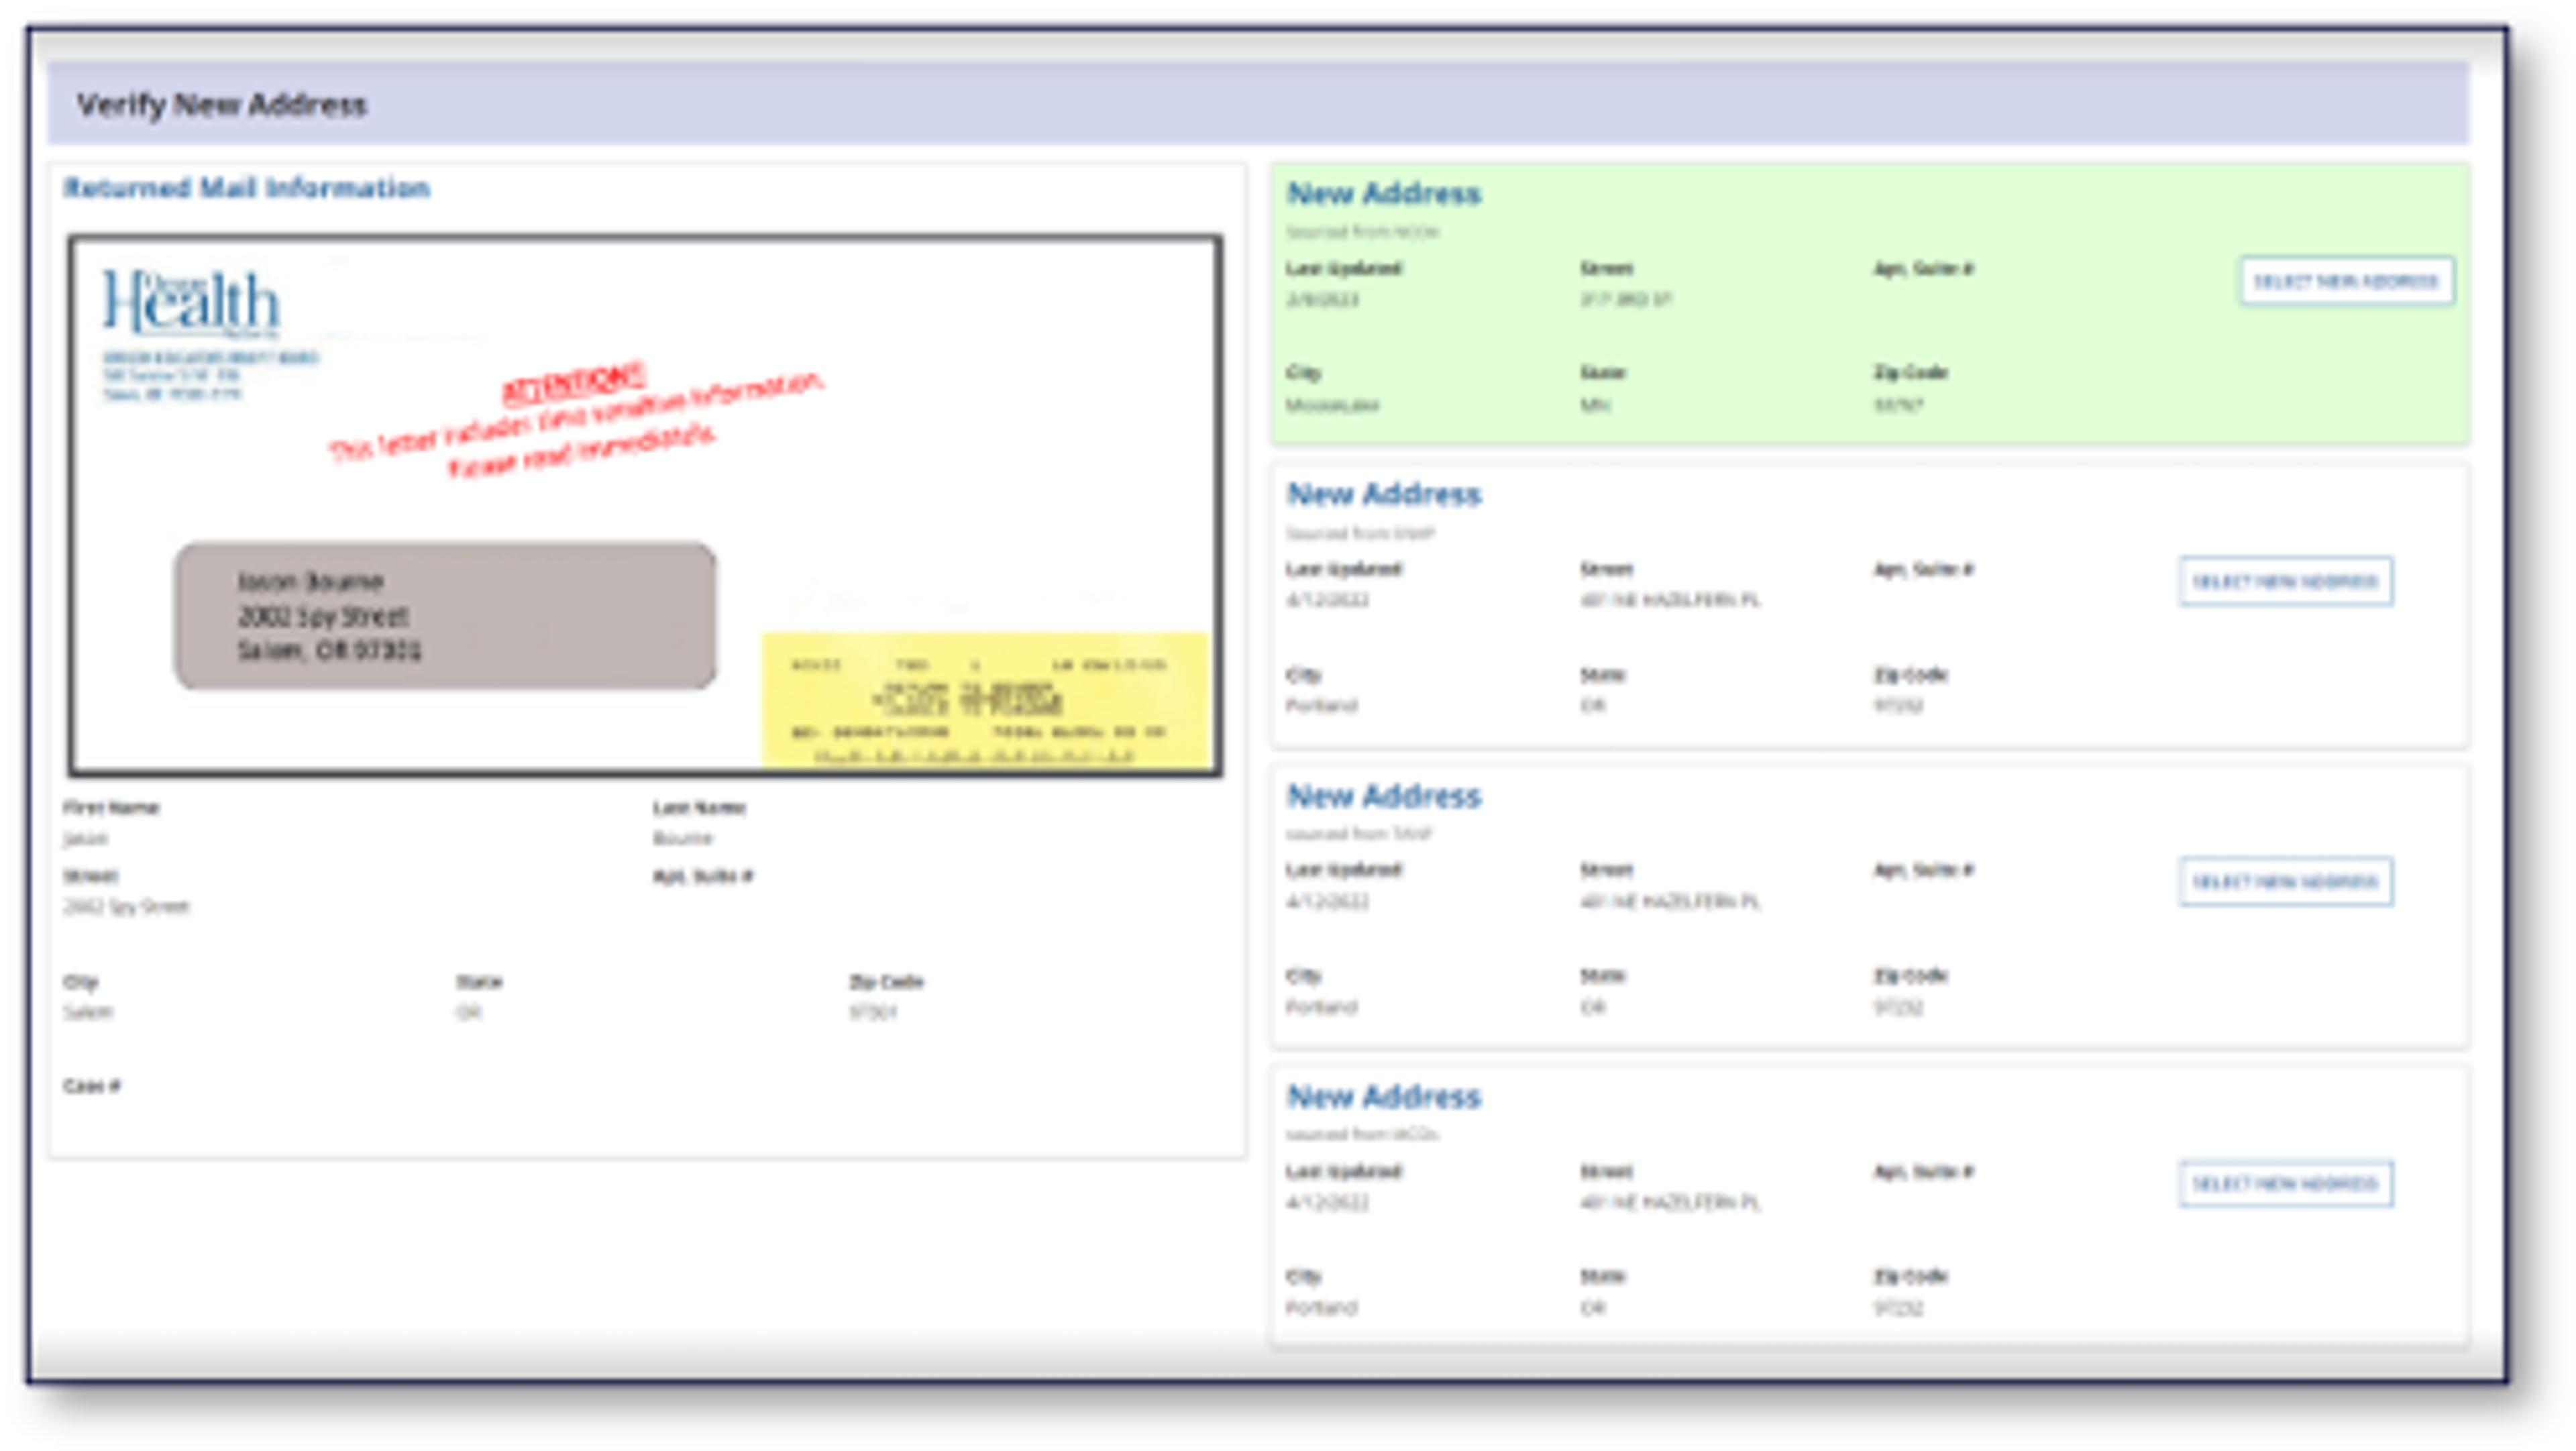The width and height of the screenshot is (2576, 1451).
Task: Click the zip code value 97301
Action: click(873, 1012)
